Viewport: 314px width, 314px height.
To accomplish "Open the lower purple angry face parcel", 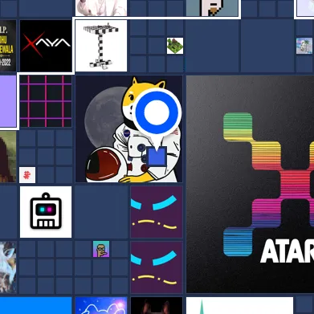I will coord(157,267).
